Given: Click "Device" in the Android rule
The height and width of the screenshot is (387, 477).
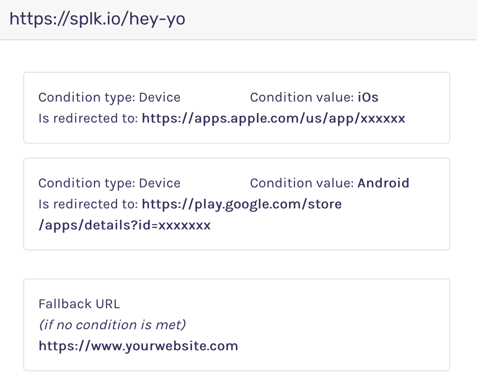Looking at the screenshot, I should [160, 183].
